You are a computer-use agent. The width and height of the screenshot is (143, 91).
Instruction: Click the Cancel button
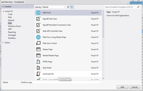point(134,87)
